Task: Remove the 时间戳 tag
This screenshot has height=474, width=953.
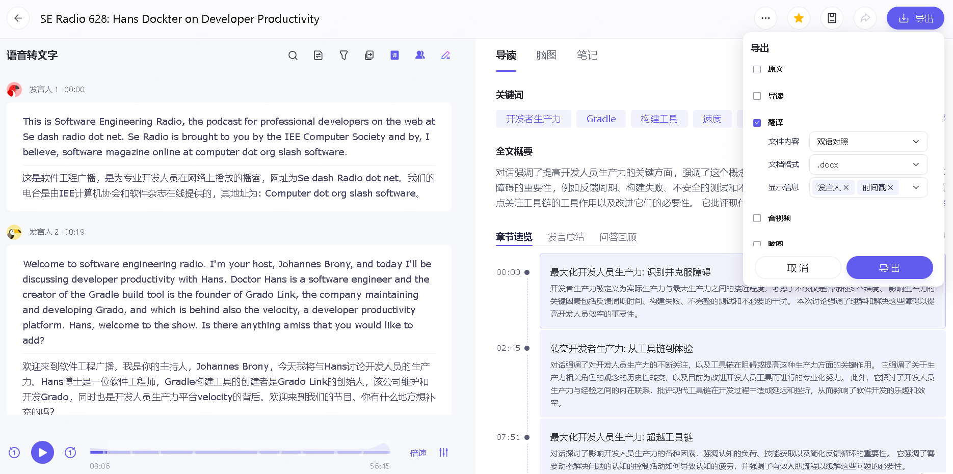Action: tap(890, 187)
